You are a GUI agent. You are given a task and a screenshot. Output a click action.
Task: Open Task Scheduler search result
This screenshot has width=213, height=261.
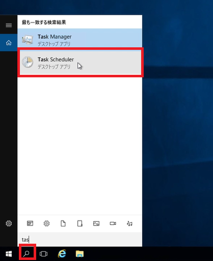[x=80, y=63]
